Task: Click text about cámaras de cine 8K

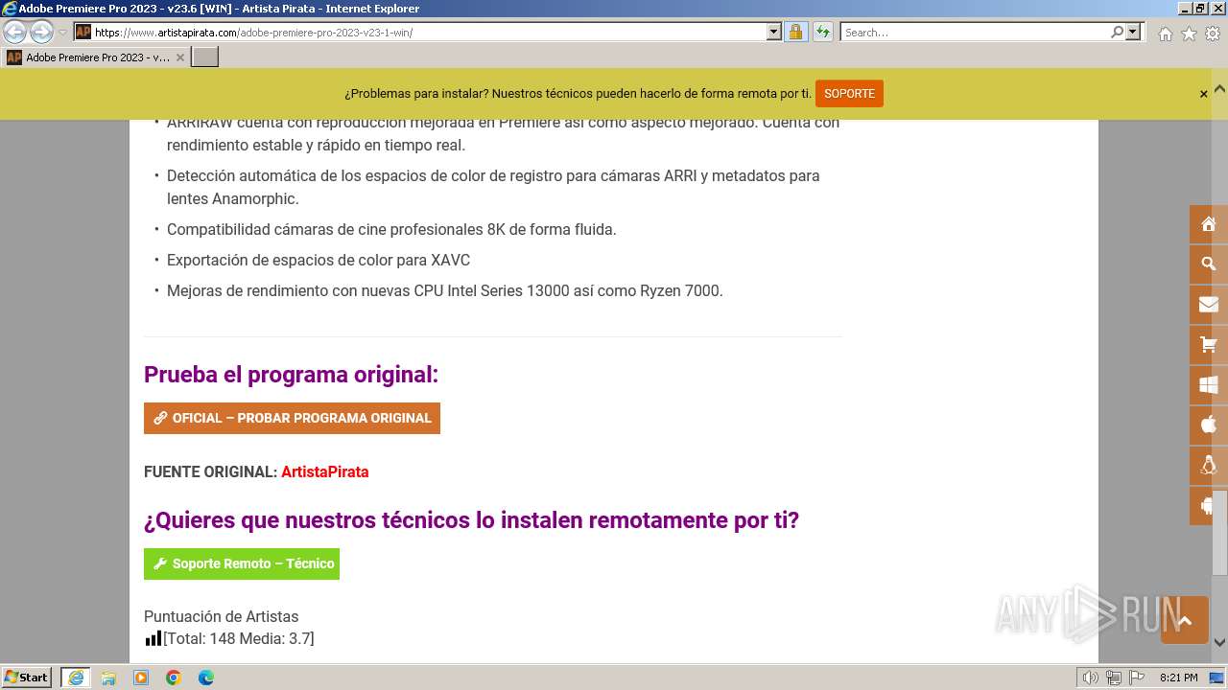Action: pyautogui.click(x=391, y=229)
